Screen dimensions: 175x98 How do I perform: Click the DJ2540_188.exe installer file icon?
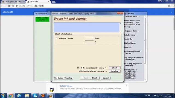pyautogui.click(x=52, y=90)
